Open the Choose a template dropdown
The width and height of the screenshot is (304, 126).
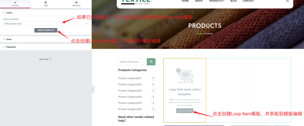46,24
